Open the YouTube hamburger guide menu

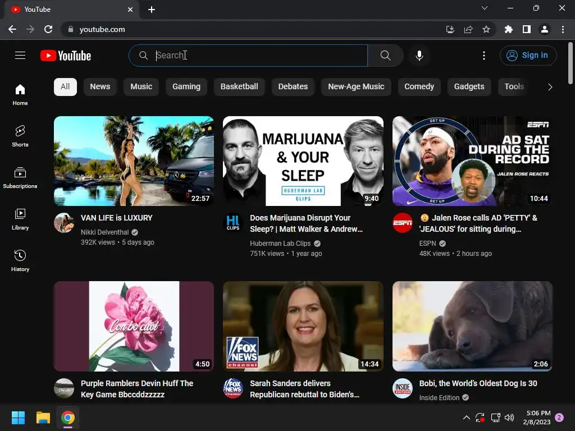click(x=20, y=56)
